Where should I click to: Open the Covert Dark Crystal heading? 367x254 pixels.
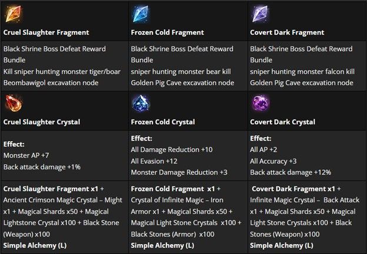282,122
